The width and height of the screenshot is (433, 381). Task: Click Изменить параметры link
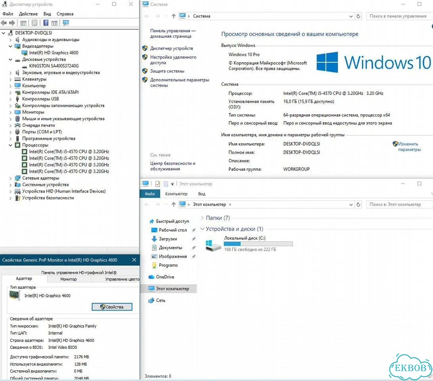pyautogui.click(x=409, y=147)
